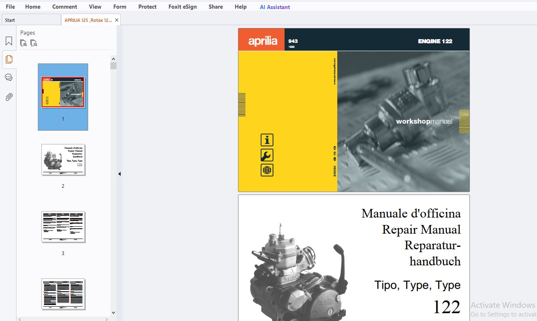Open the Foxit eSign tab
The width and height of the screenshot is (537, 321).
click(183, 7)
